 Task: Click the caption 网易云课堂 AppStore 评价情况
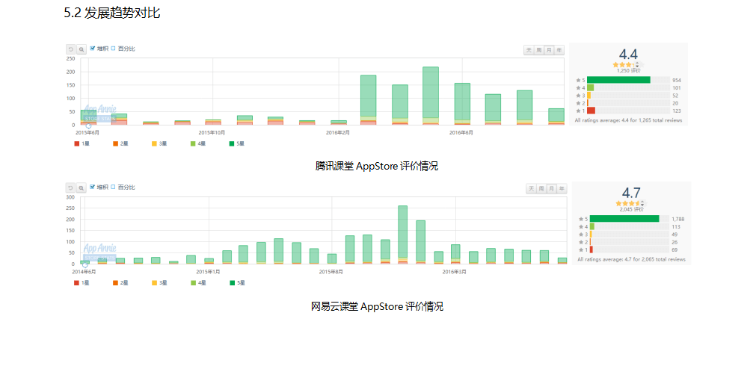click(377, 306)
